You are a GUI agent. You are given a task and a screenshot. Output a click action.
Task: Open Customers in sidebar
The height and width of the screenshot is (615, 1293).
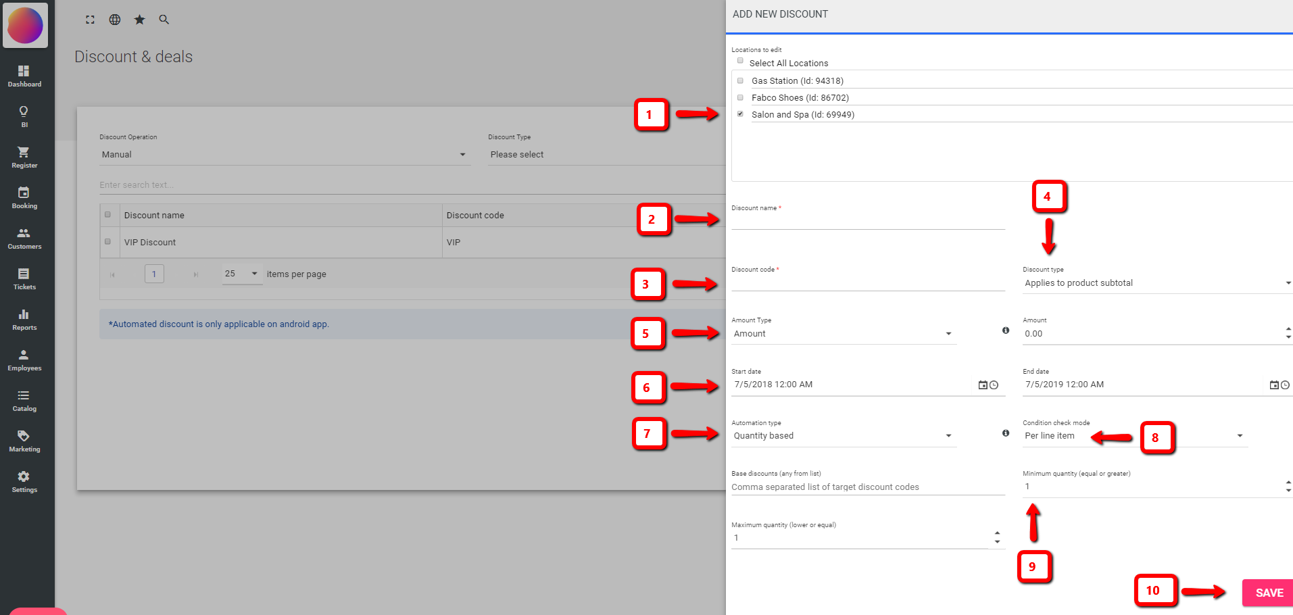coord(24,239)
